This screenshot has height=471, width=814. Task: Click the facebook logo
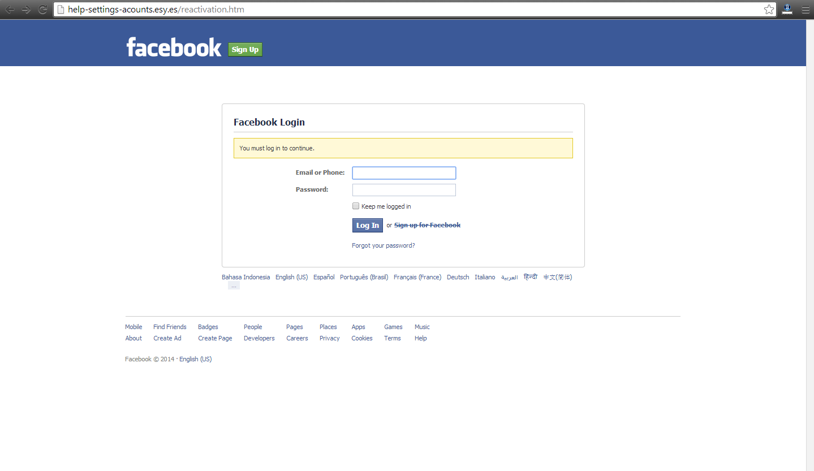pyautogui.click(x=174, y=47)
